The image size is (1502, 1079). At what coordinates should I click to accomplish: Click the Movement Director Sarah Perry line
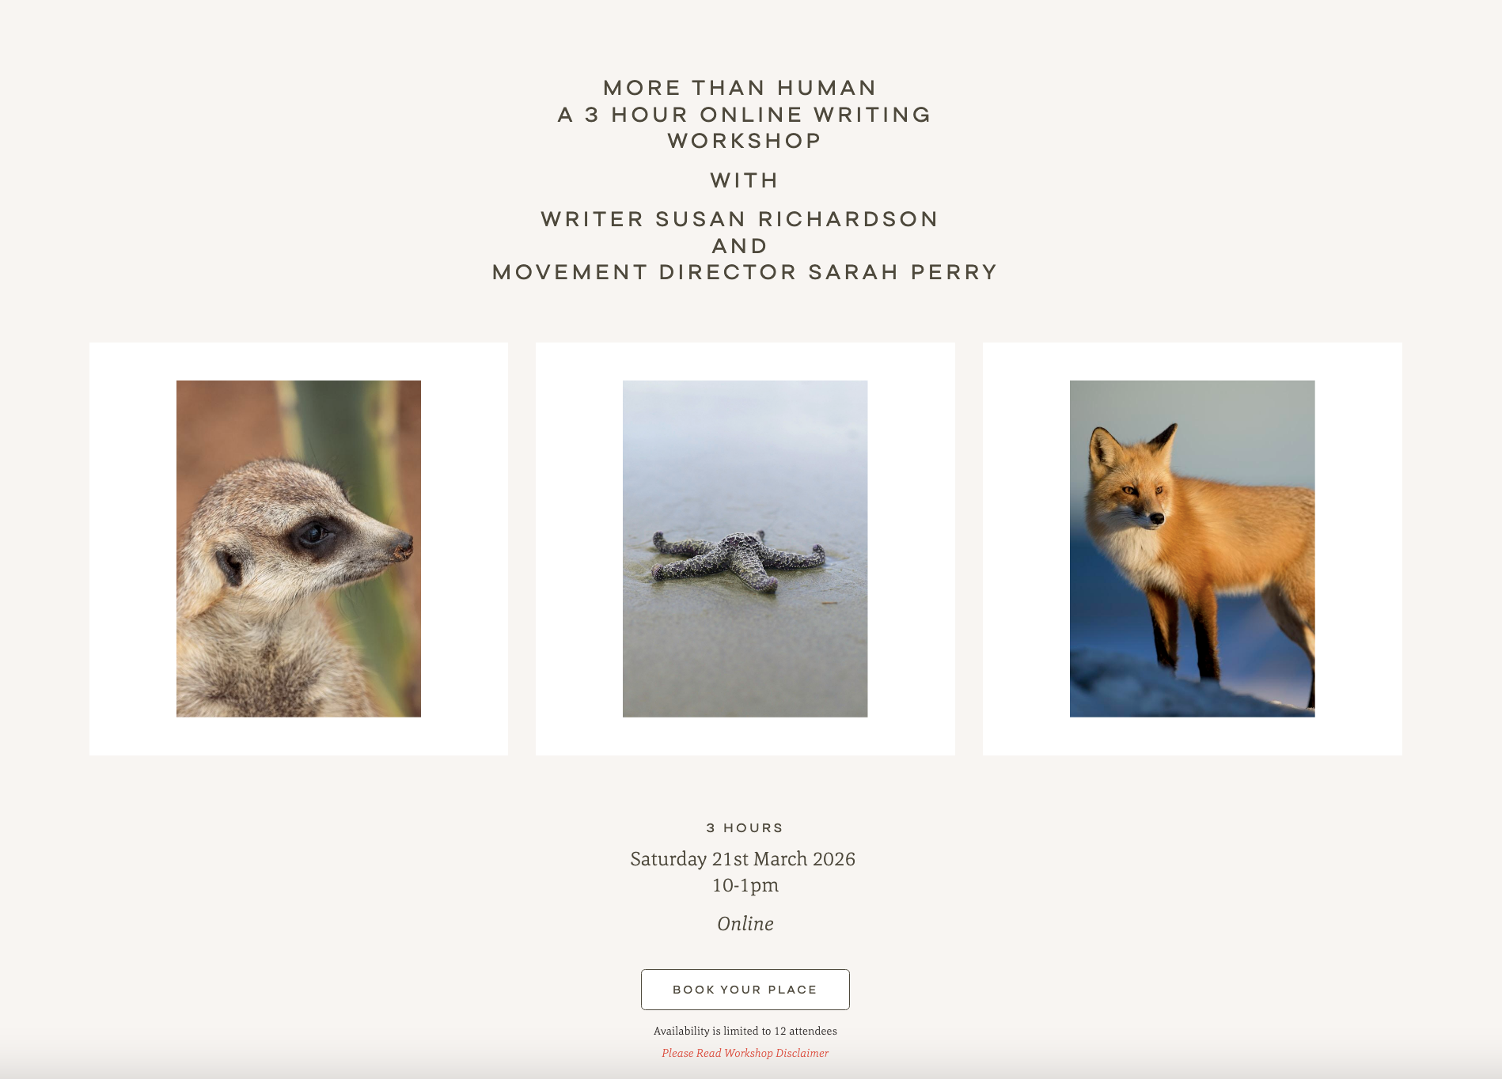[x=745, y=272]
